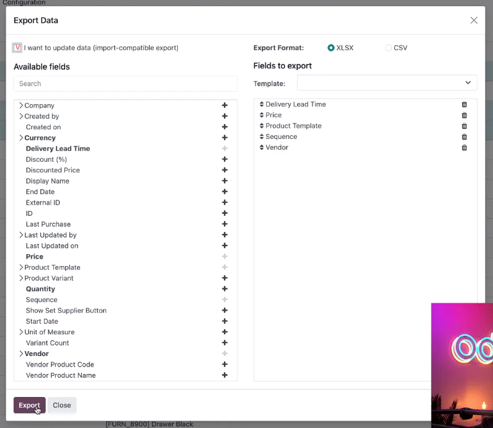The height and width of the screenshot is (428, 493).
Task: Click the Export button
Action: (x=30, y=405)
